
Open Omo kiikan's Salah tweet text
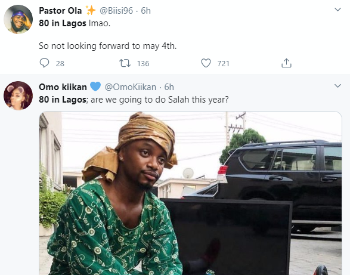pos(134,100)
